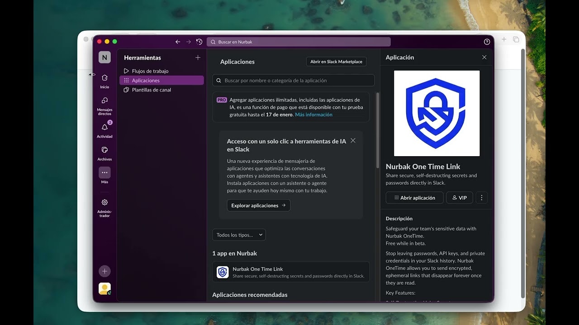Open the three-dot options menu for app

pos(482,198)
